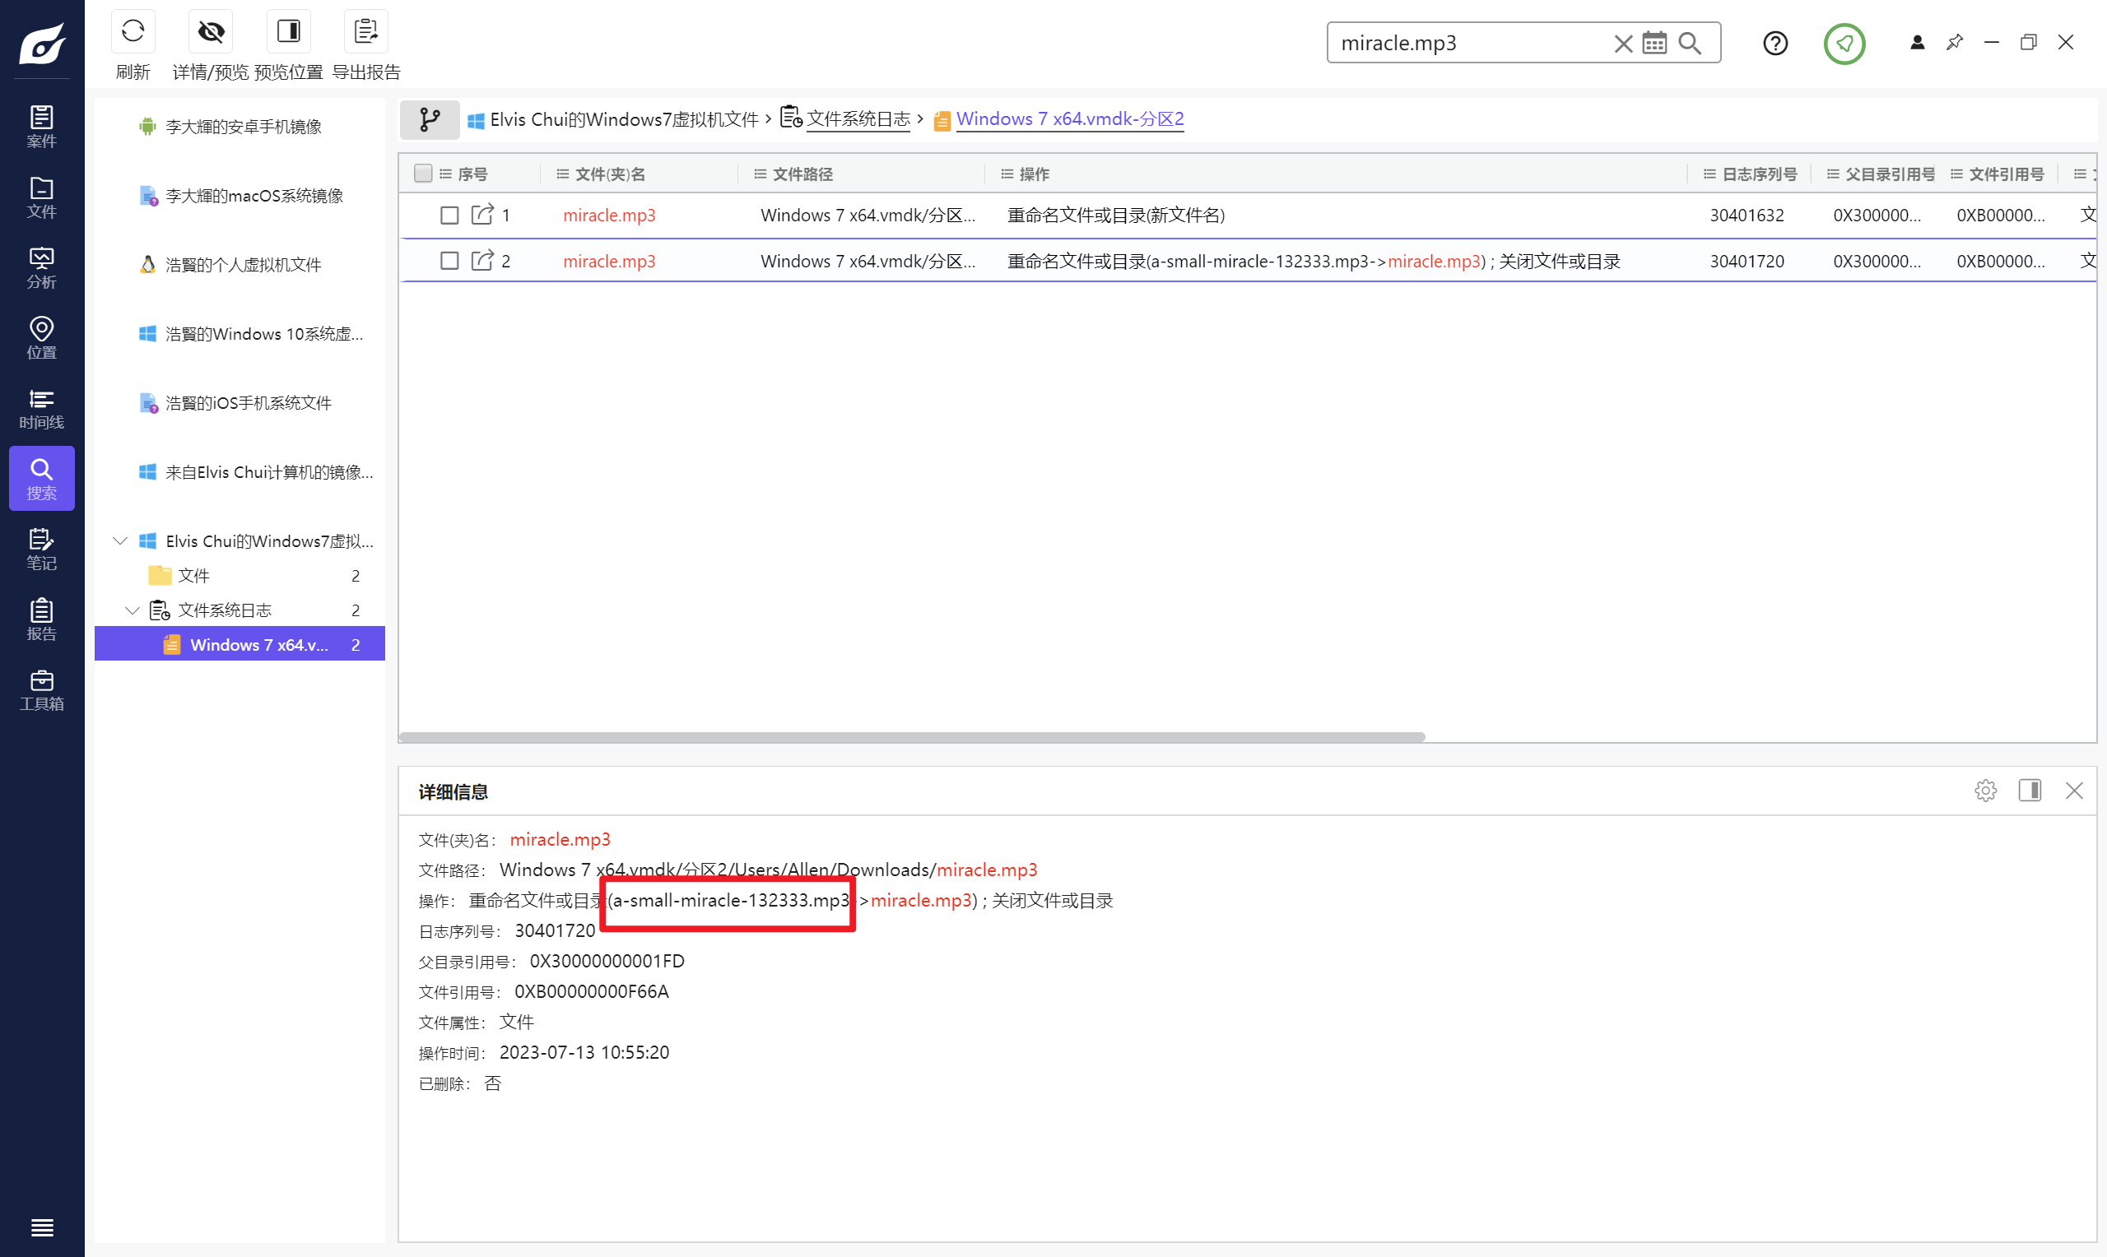
Task: Click the calendar date filter icon in search box
Action: (x=1654, y=44)
